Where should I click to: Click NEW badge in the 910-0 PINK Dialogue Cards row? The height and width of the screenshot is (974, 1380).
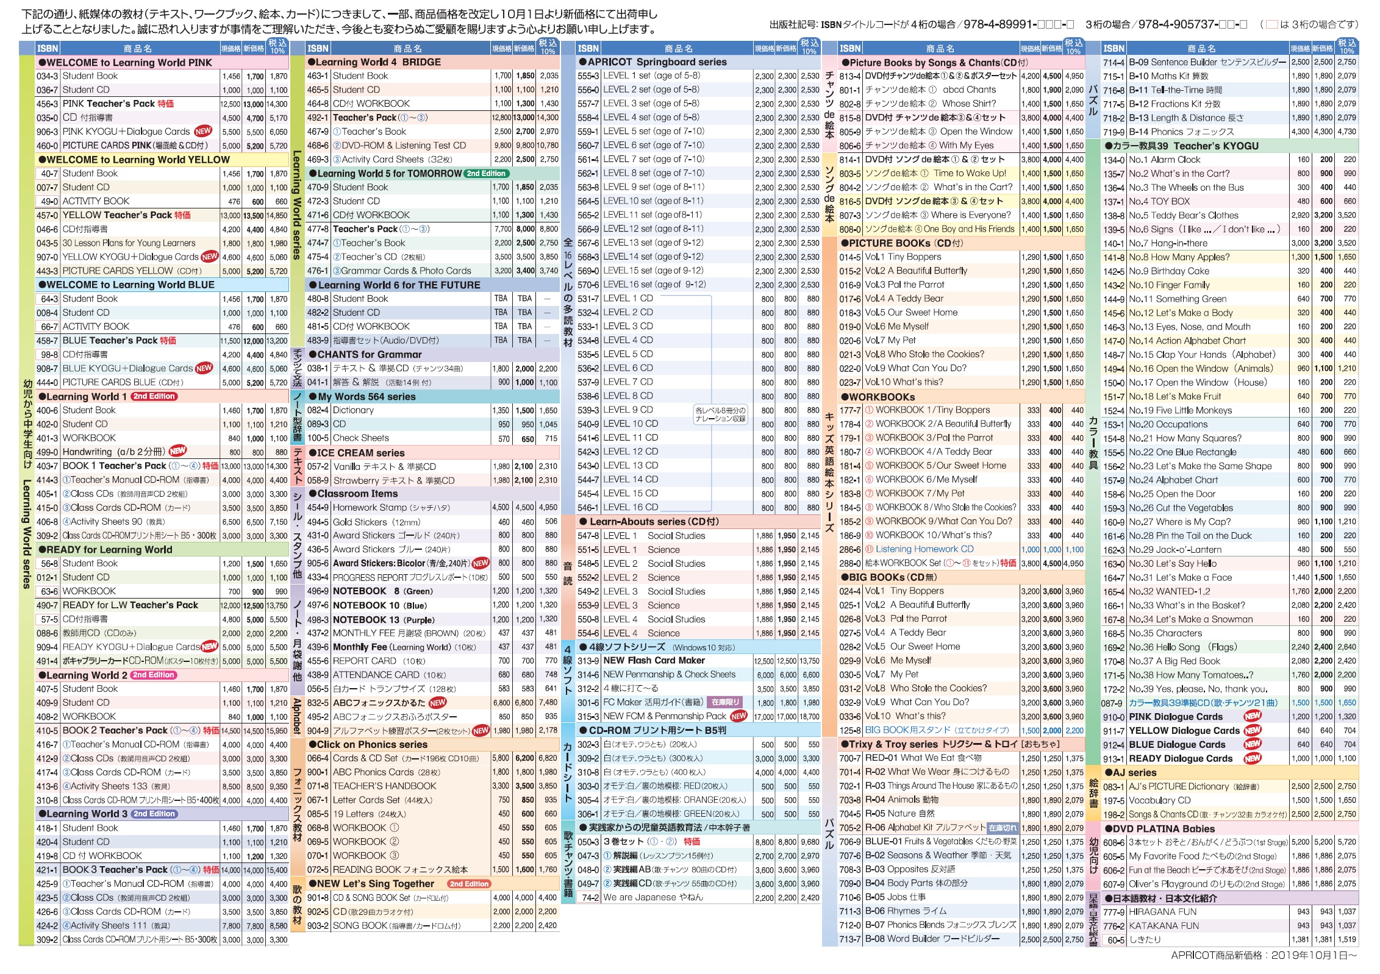[1253, 716]
